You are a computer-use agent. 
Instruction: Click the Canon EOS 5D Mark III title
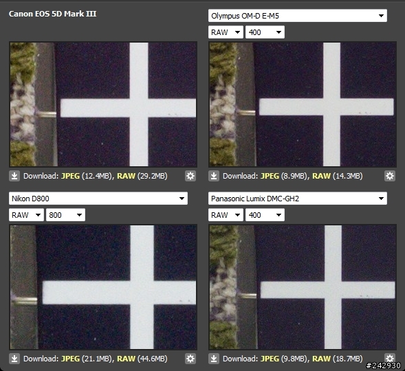point(53,14)
